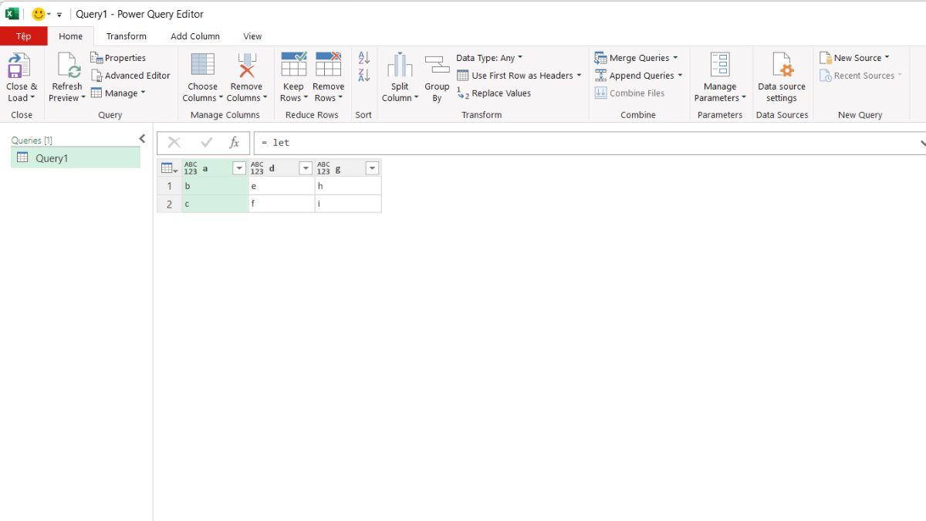Expand the Data Type: Any dropdown
926x521 pixels.
coord(489,58)
